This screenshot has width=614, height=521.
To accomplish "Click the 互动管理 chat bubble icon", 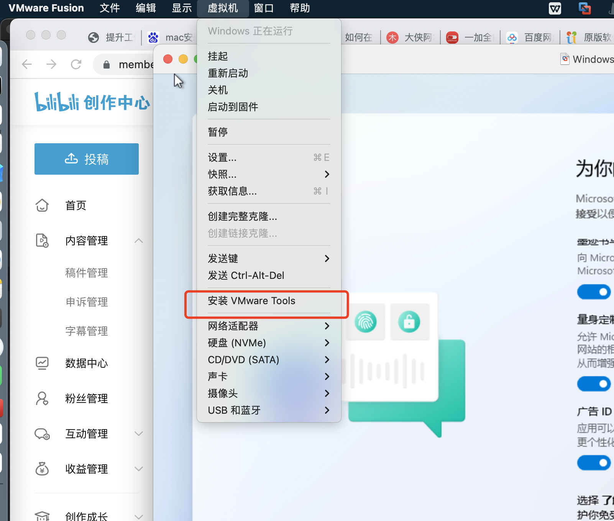I will tap(42, 434).
